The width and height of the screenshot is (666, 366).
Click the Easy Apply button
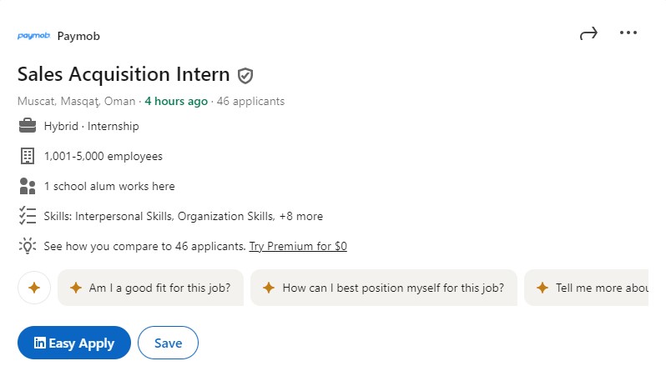[x=74, y=343]
